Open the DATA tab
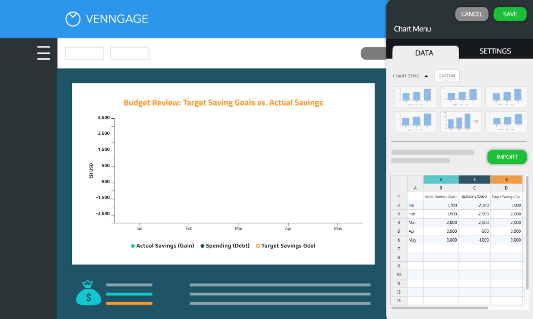Screen dimensions: 533x319 424,53
